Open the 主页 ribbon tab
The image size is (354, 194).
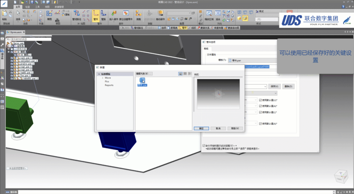click(x=17, y=7)
